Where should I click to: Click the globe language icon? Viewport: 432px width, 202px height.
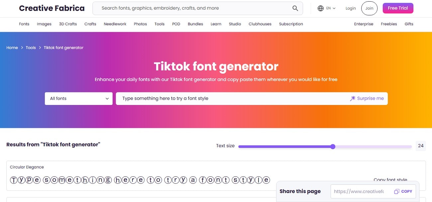click(321, 8)
